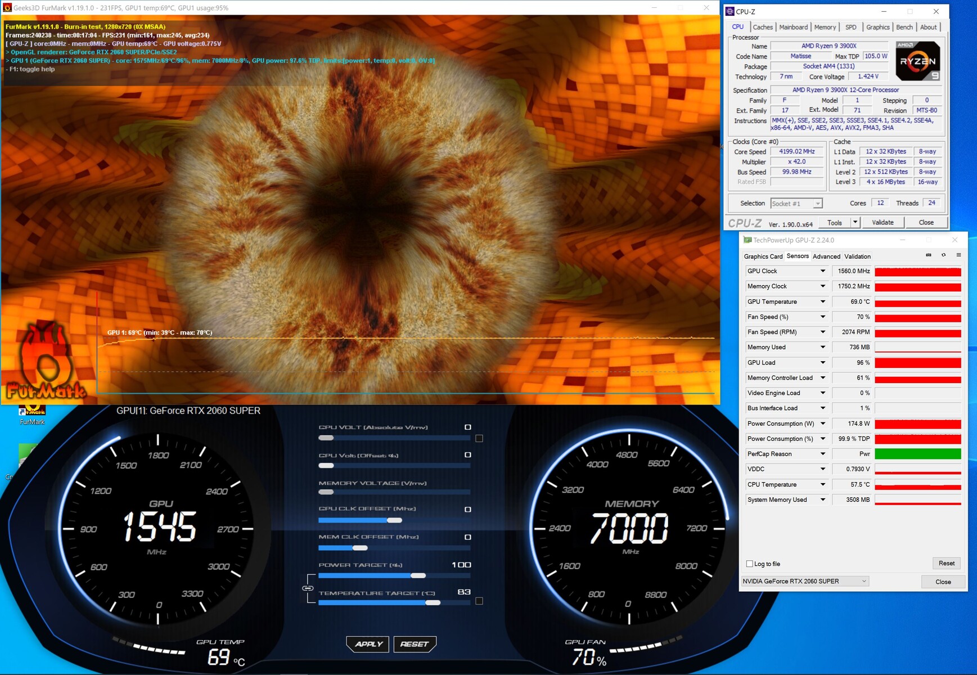Open the SPD tab in CPU-Z

click(851, 27)
